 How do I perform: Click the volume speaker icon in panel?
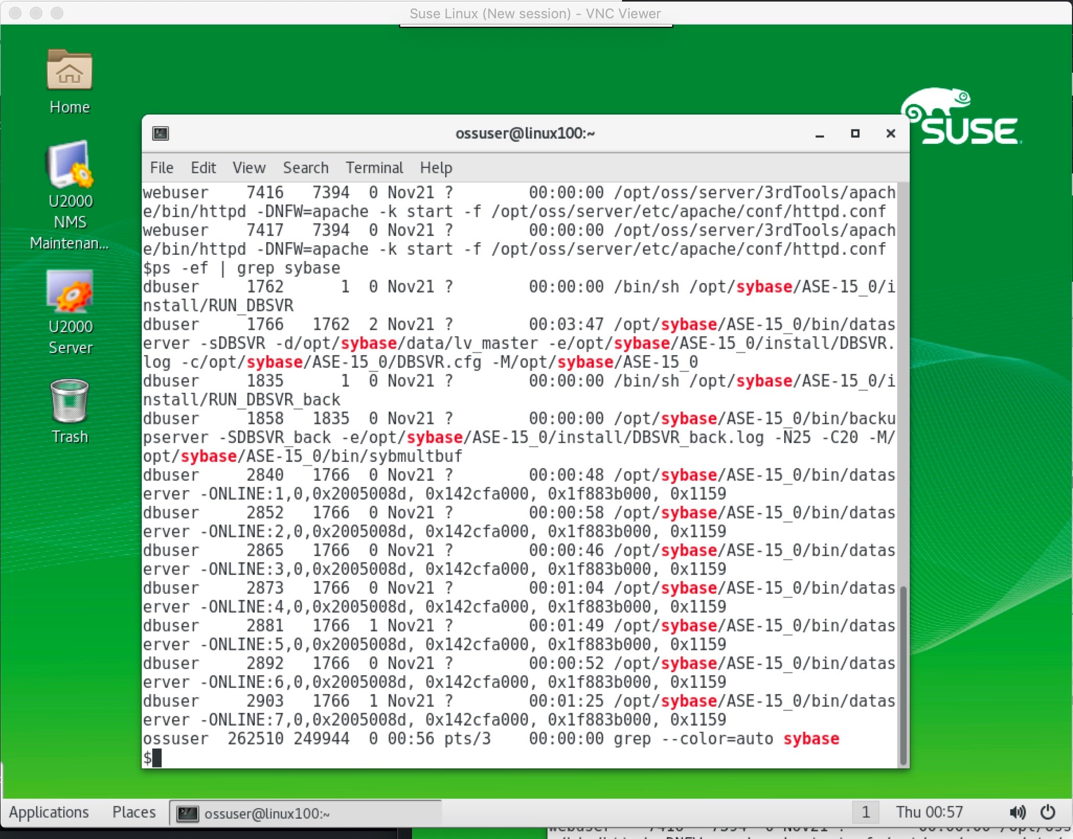pos(1017,812)
